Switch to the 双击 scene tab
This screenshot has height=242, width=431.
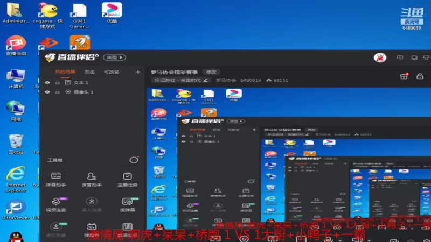pyautogui.click(x=89, y=72)
